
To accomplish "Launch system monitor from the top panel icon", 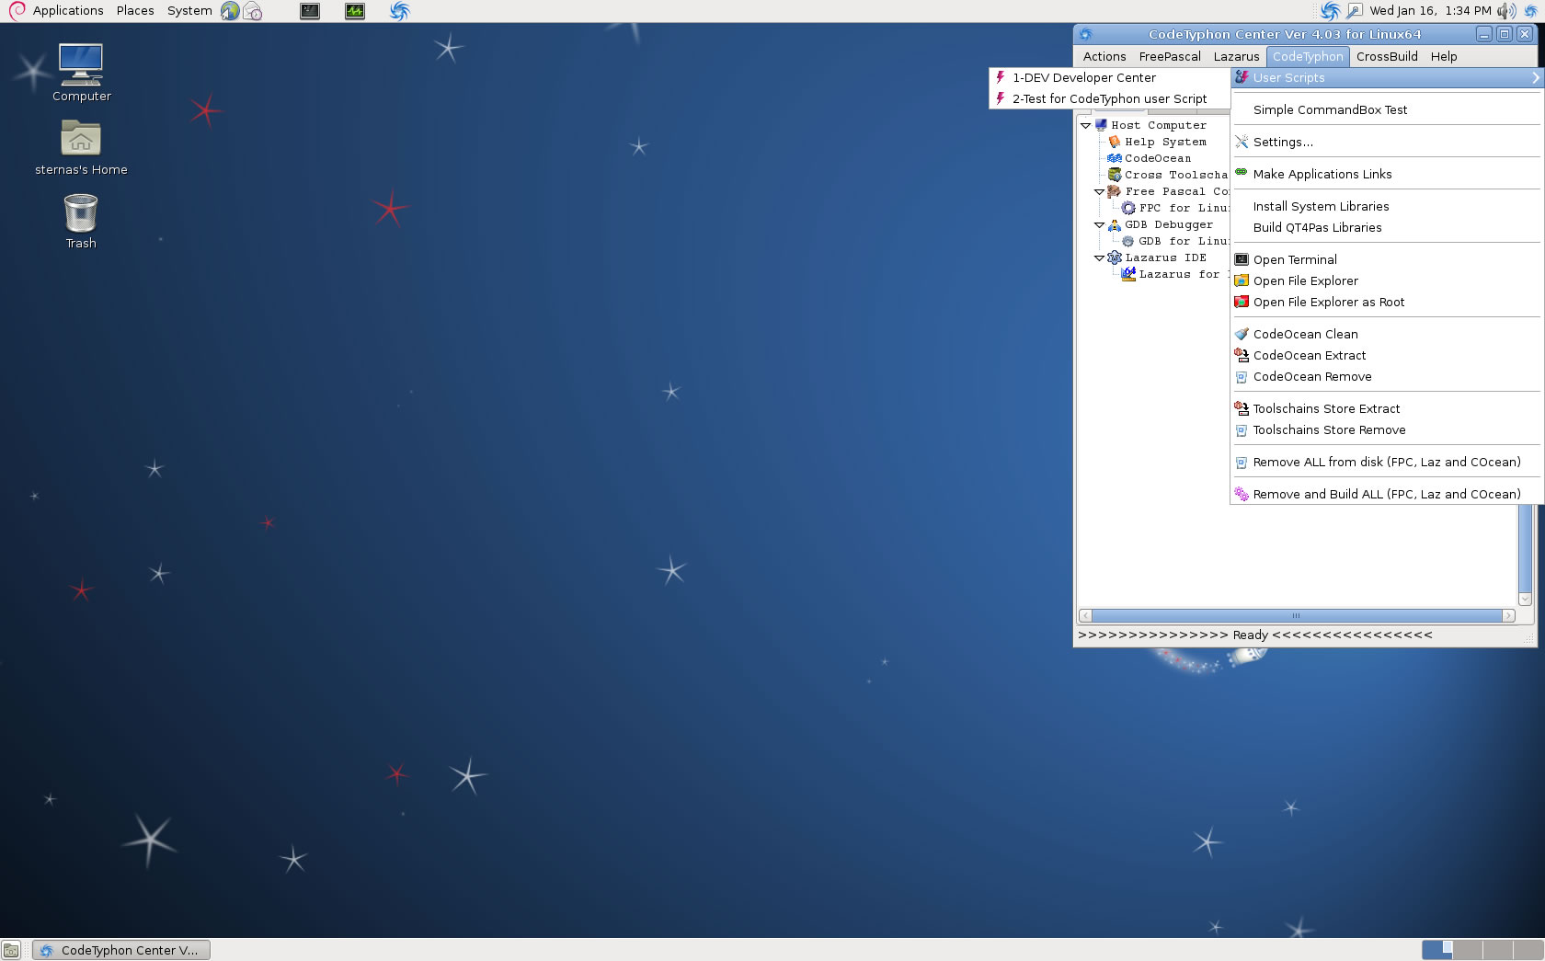I will [x=355, y=11].
